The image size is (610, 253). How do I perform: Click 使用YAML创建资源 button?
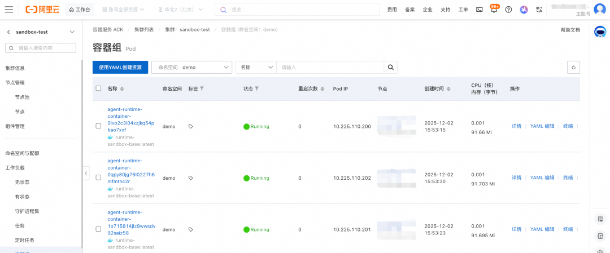coord(120,67)
